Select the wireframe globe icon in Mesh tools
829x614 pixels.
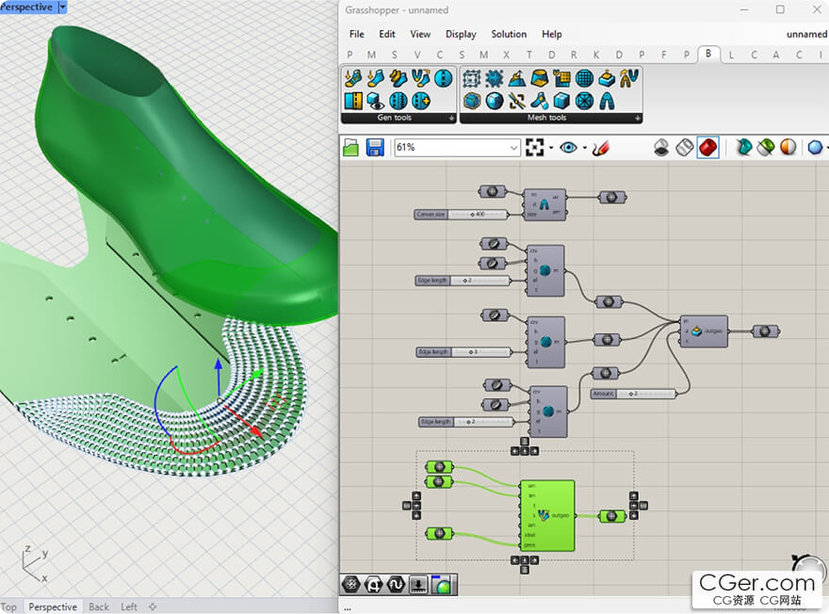(x=584, y=79)
